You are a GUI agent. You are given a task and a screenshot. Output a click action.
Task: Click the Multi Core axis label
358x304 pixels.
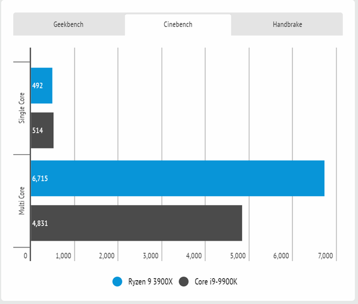point(21,201)
